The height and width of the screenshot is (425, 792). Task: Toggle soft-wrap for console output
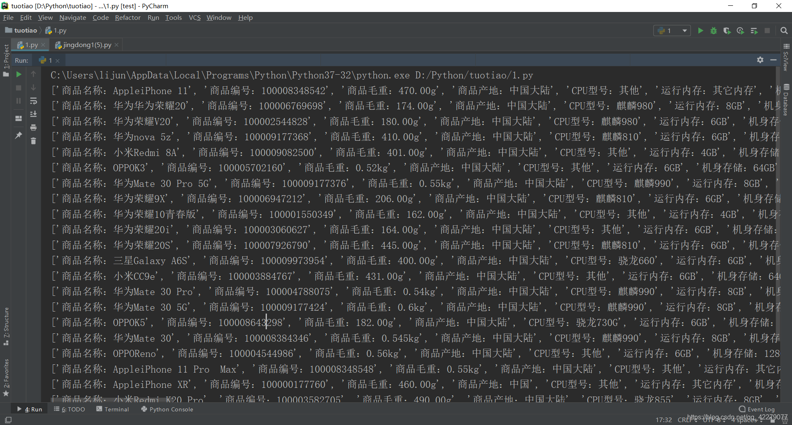(33, 101)
